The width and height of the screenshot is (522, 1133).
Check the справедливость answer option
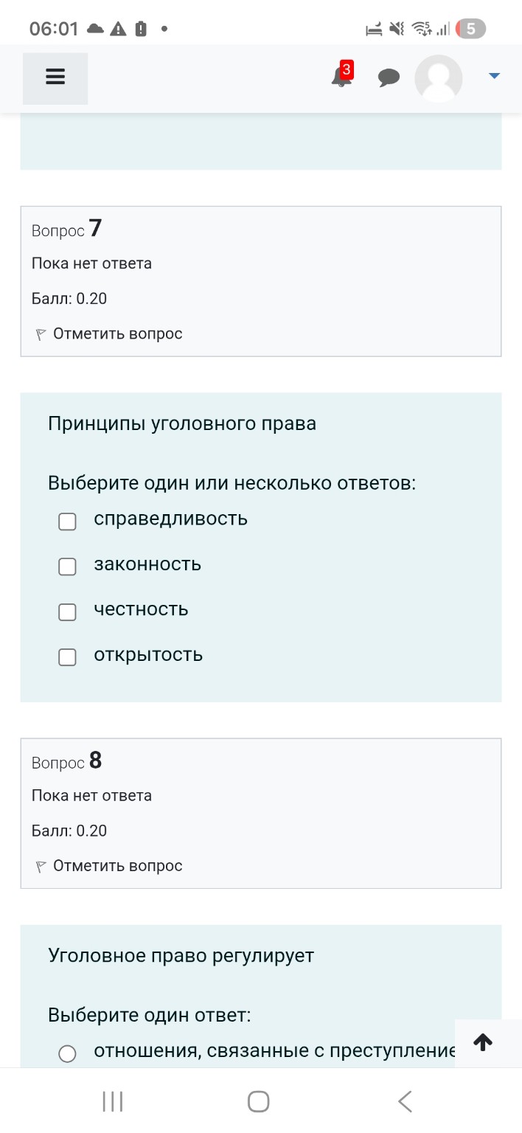pyautogui.click(x=67, y=522)
